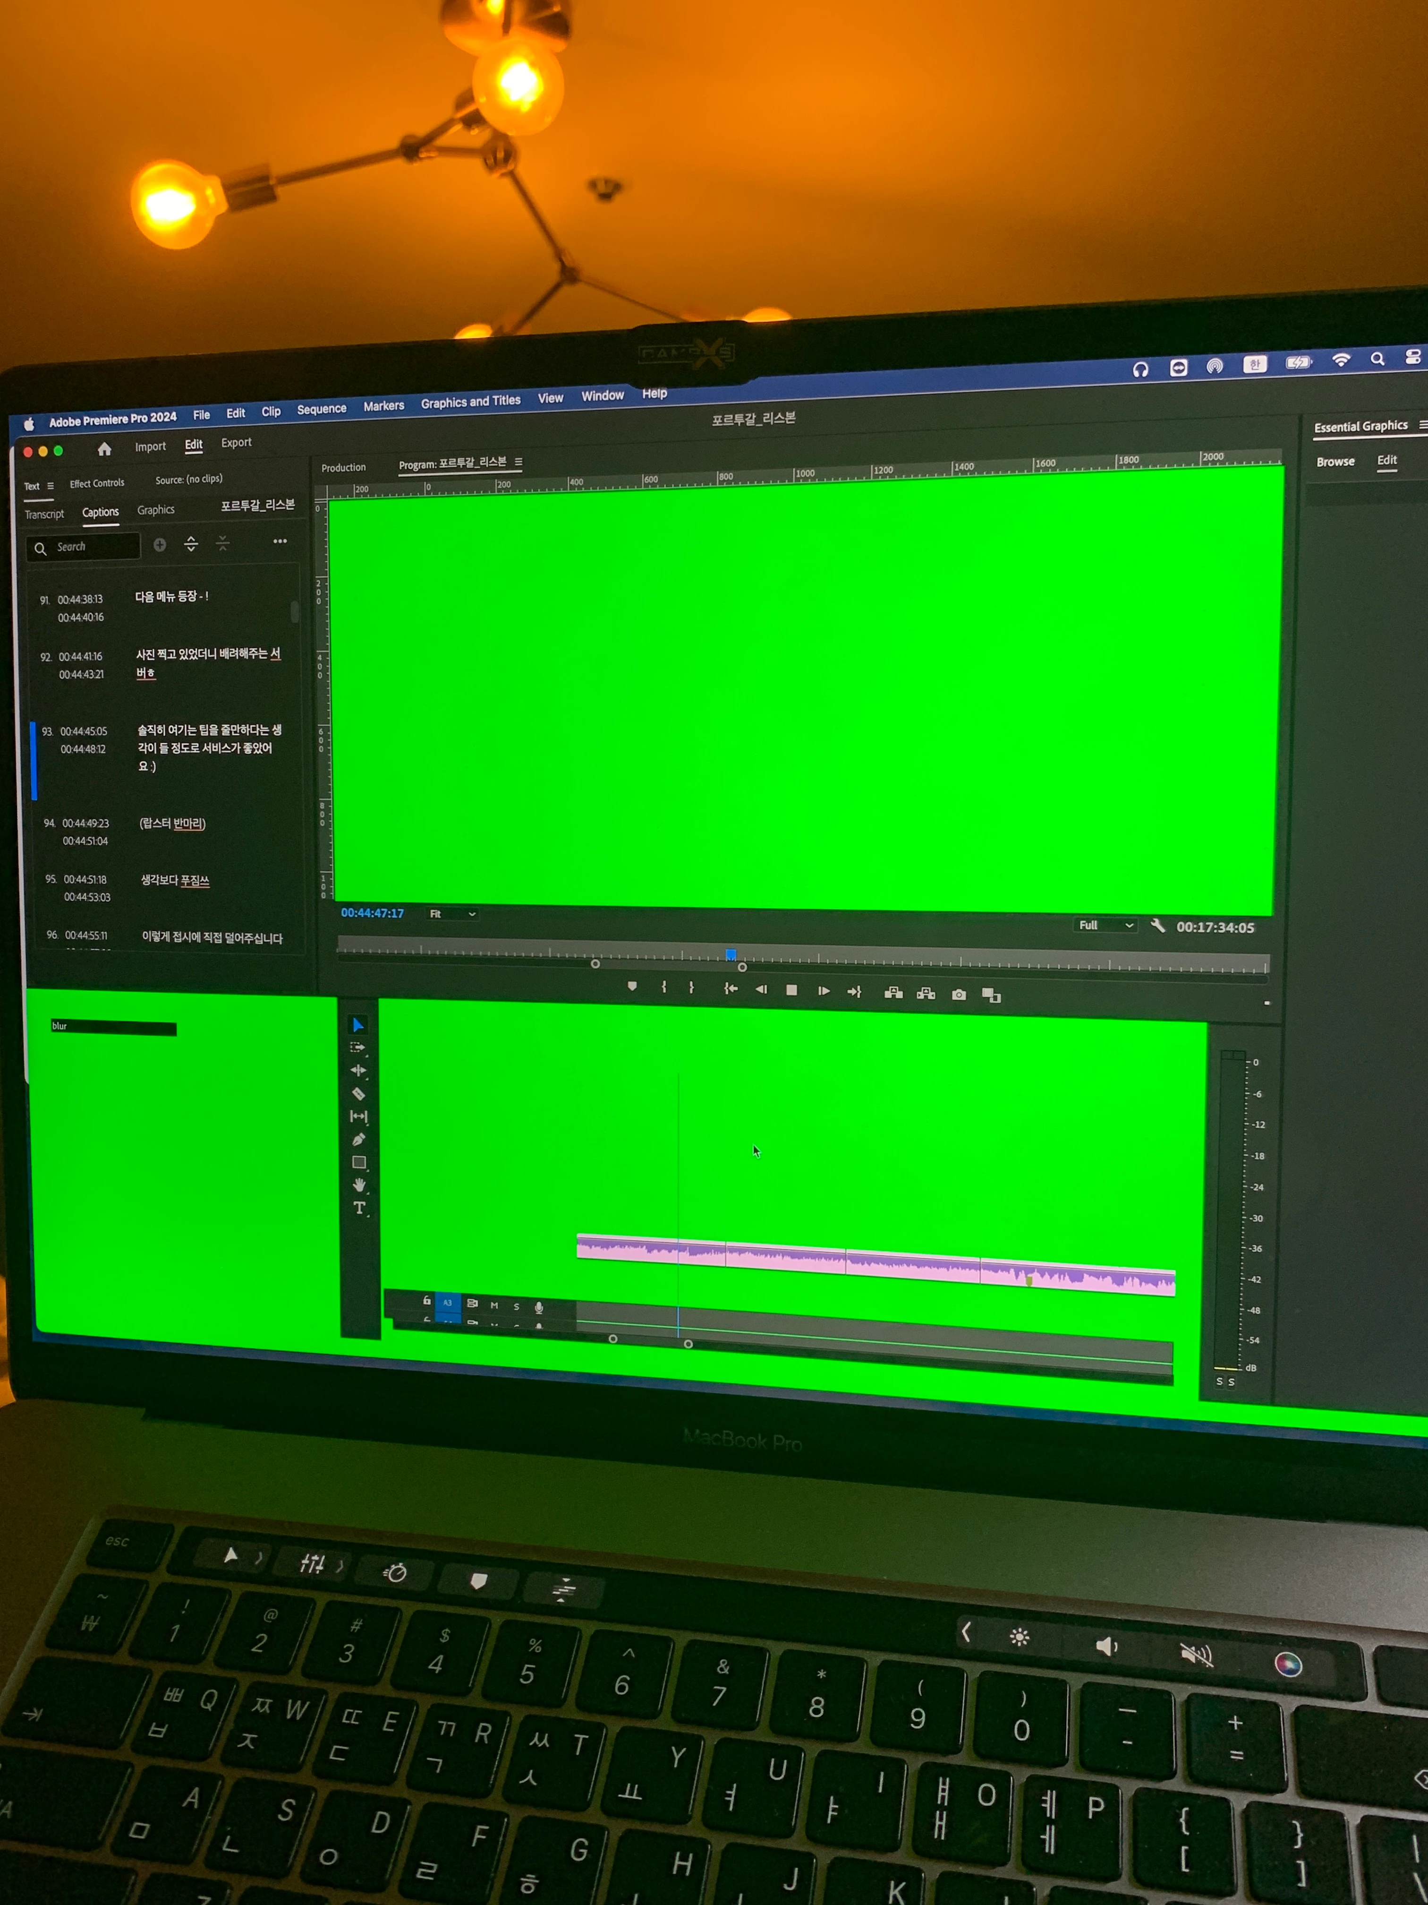Click the Export Frame camera icon
Viewport: 1428px width, 1905px height.
[x=959, y=995]
